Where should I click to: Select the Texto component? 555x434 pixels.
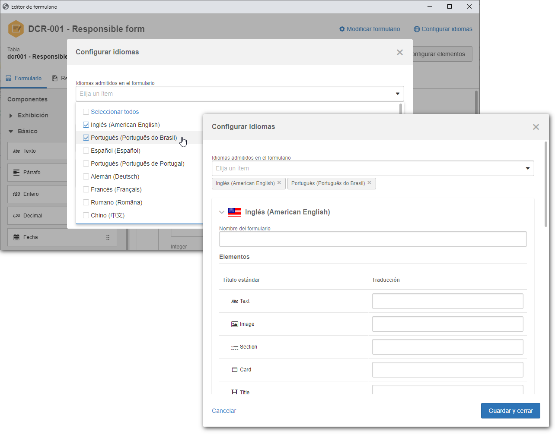point(37,151)
